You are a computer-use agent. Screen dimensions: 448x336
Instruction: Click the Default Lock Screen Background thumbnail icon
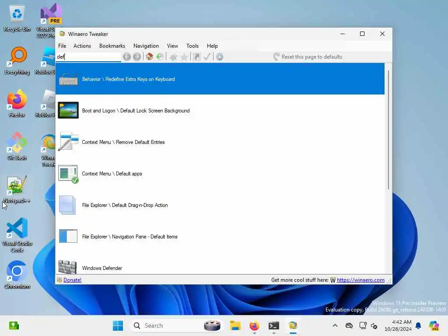(68, 110)
